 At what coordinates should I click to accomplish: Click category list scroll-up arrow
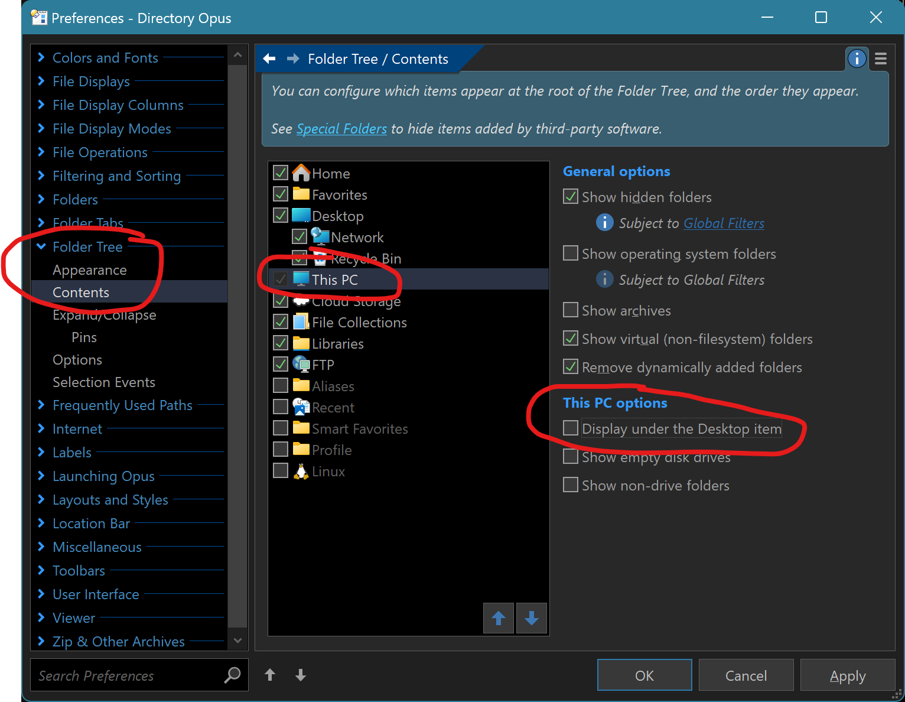[237, 55]
